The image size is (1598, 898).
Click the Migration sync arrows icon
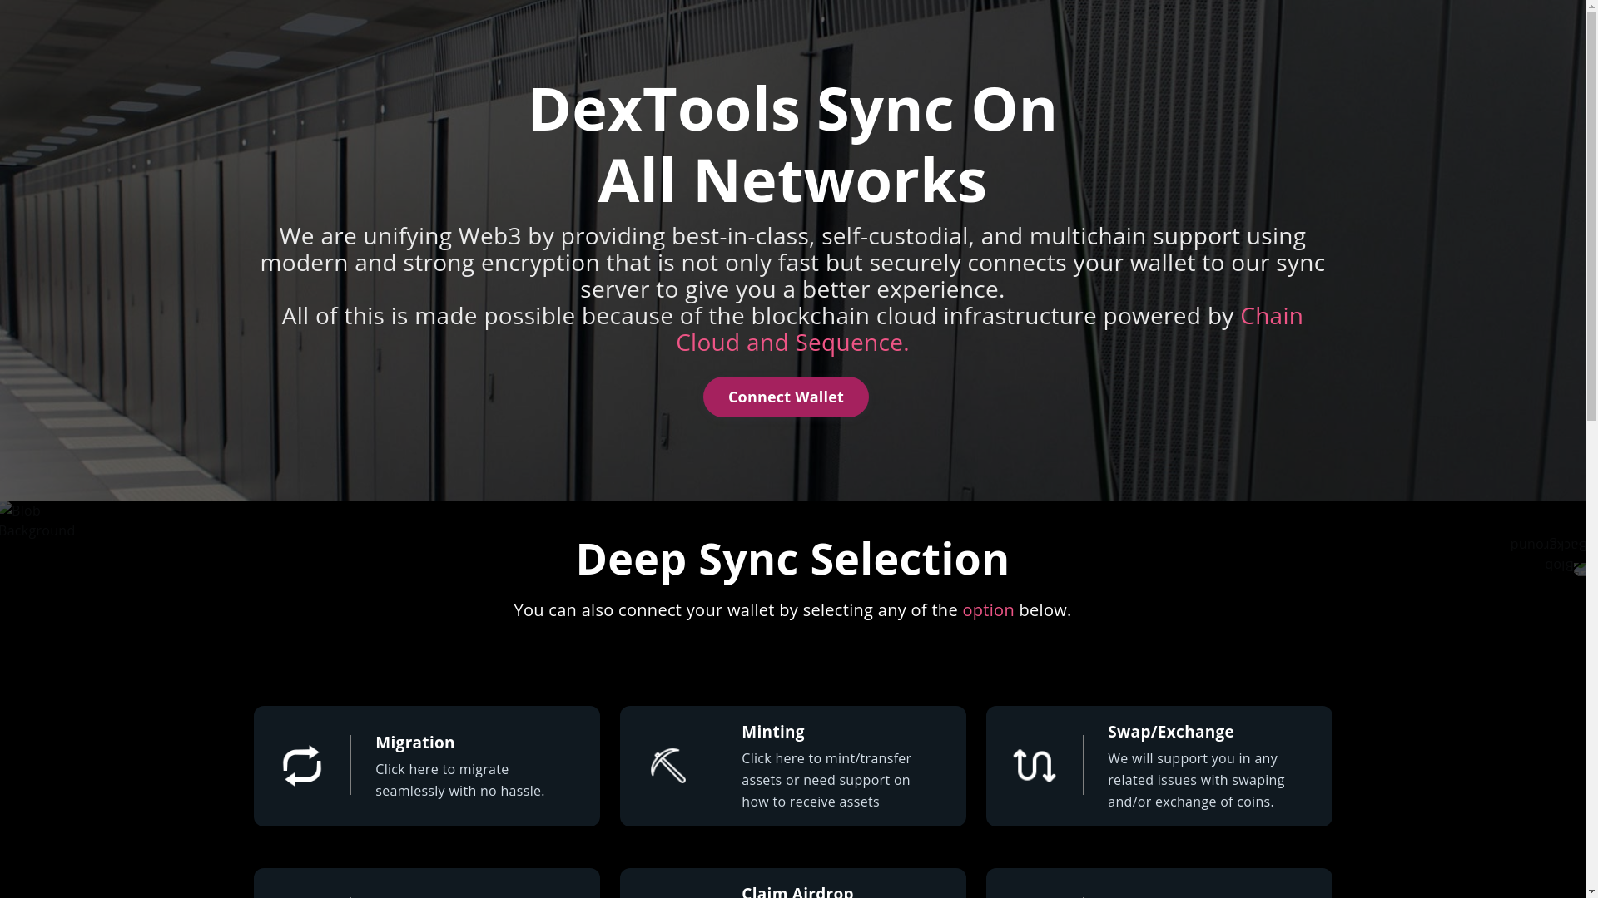pyautogui.click(x=302, y=765)
